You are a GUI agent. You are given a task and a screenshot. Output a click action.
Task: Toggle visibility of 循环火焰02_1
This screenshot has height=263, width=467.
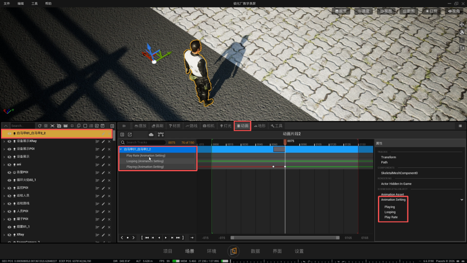pyautogui.click(x=9, y=180)
